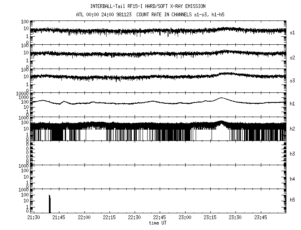
Task: Click the s1 channel label
Action: [x=292, y=32]
